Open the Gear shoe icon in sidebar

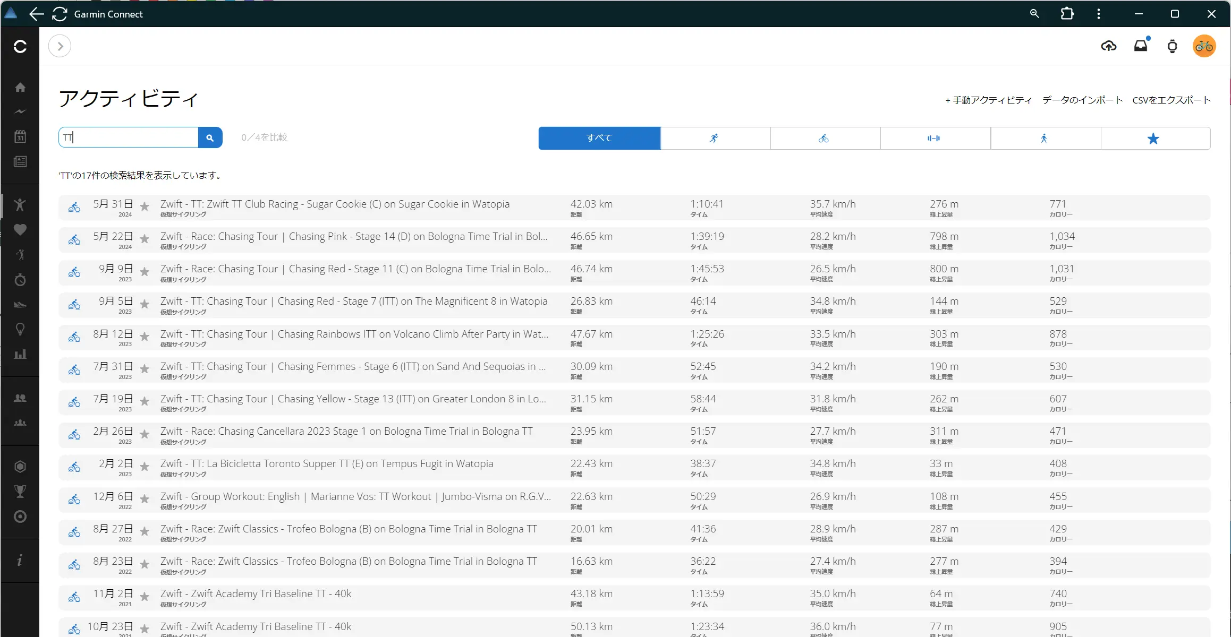pos(20,305)
